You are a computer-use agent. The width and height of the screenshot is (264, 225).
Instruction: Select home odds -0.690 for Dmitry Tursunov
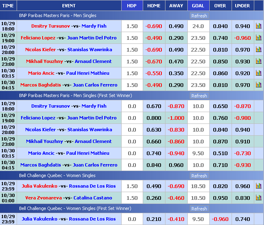154,26
